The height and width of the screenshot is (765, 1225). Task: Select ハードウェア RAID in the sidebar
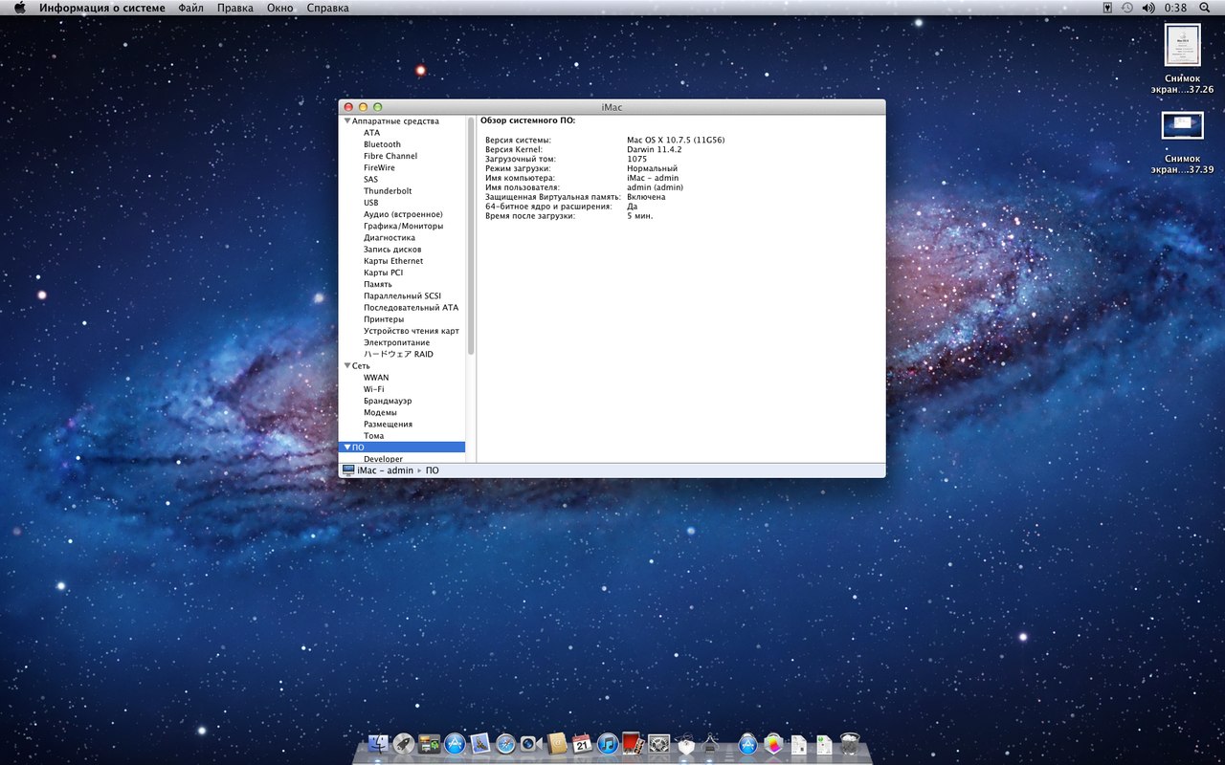(398, 354)
